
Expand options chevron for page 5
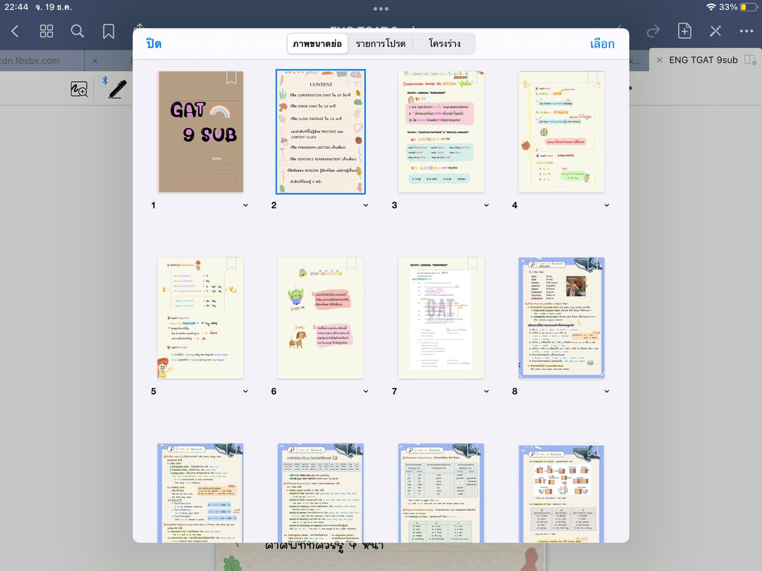(245, 392)
